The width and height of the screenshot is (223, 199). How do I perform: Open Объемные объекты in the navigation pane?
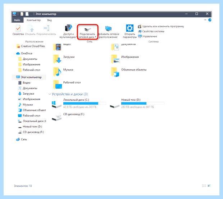pos(32,110)
